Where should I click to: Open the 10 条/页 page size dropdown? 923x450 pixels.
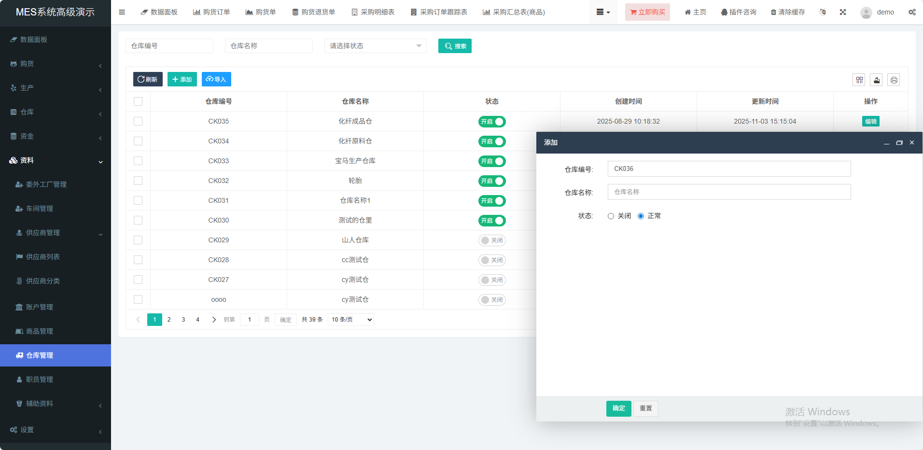click(351, 320)
